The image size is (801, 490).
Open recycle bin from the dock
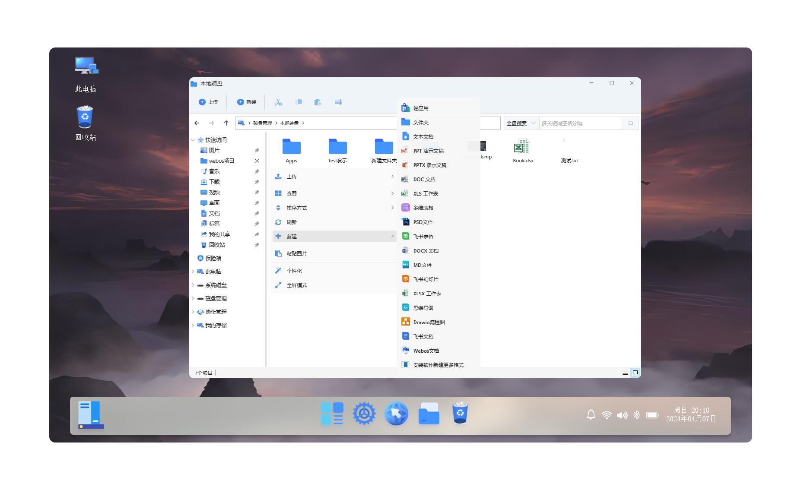click(460, 414)
